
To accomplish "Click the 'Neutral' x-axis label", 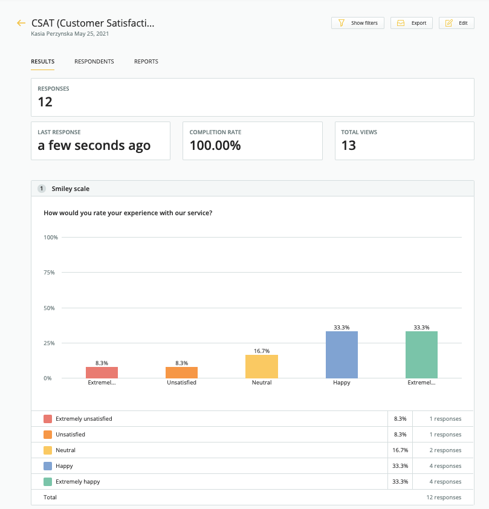I will (x=262, y=383).
